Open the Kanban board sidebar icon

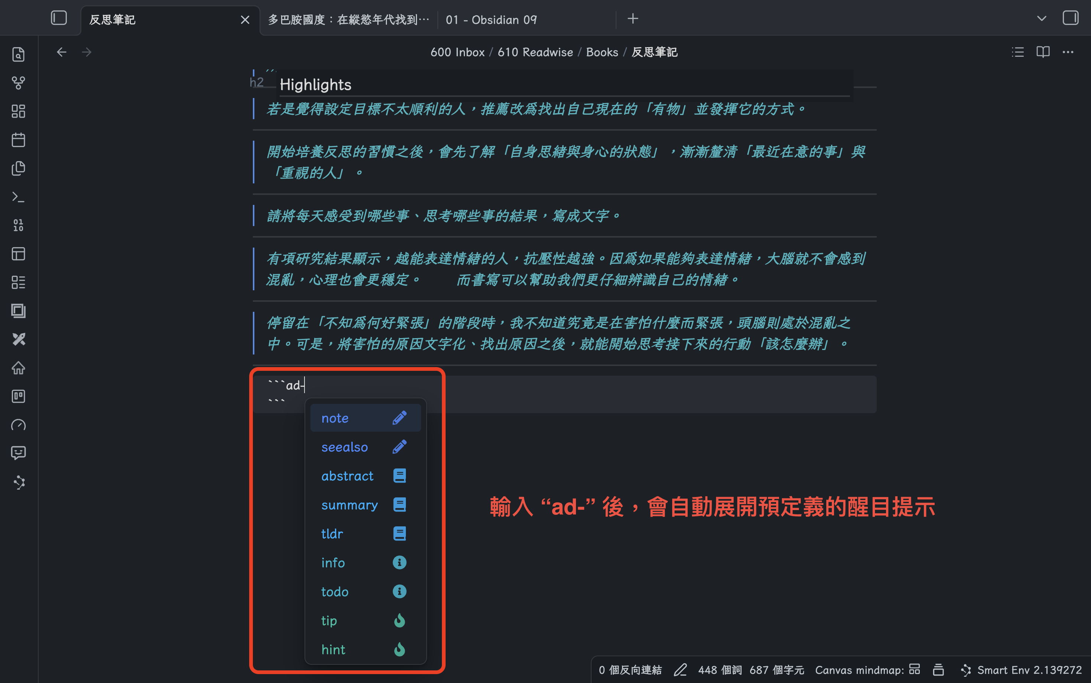pyautogui.click(x=18, y=396)
